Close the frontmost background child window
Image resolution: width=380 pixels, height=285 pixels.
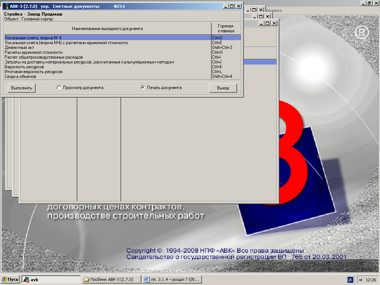coord(274,23)
